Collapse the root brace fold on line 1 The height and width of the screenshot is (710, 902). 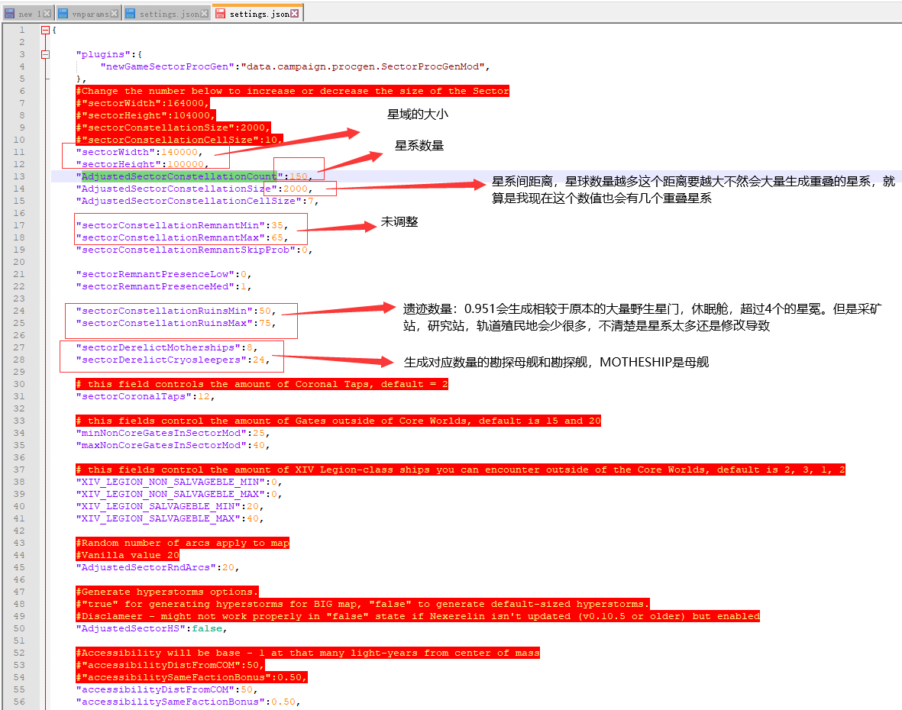(45, 30)
